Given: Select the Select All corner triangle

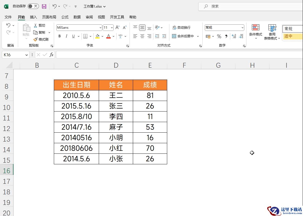Looking at the screenshot, I should [x=9, y=65].
